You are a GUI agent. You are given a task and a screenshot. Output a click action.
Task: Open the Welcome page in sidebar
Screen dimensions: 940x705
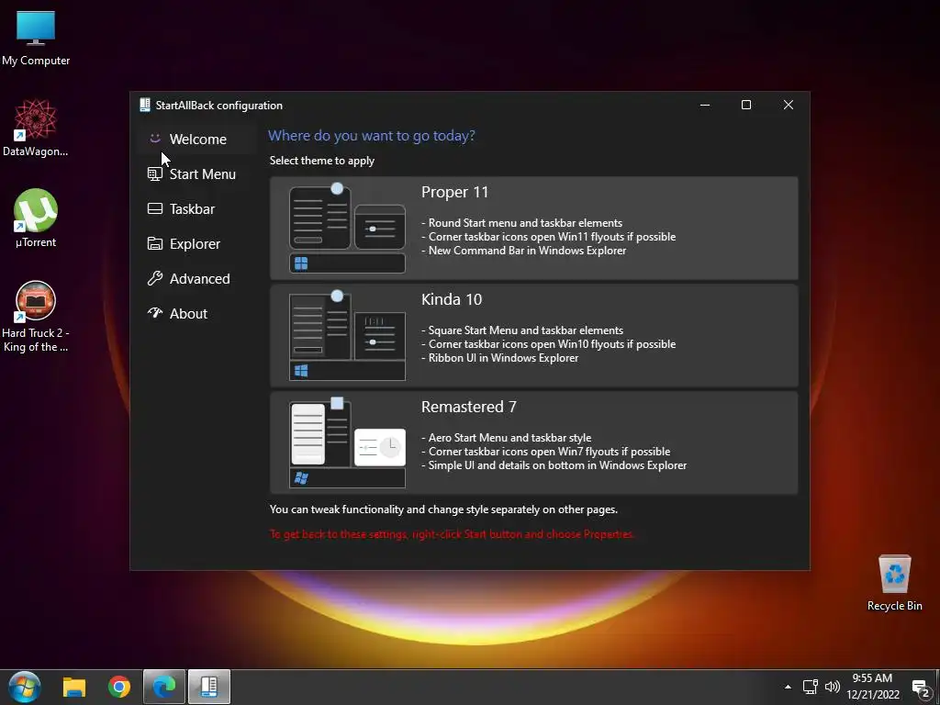point(197,140)
